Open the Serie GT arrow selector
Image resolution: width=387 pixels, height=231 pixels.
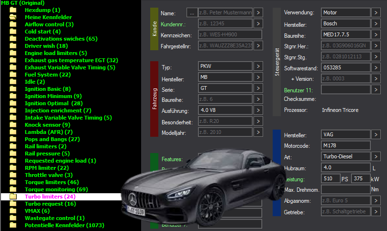pos(258,88)
